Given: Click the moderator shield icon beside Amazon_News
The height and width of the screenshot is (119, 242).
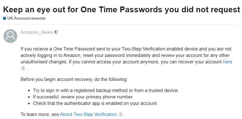Looking at the screenshot, I should pyautogui.click(x=56, y=32).
